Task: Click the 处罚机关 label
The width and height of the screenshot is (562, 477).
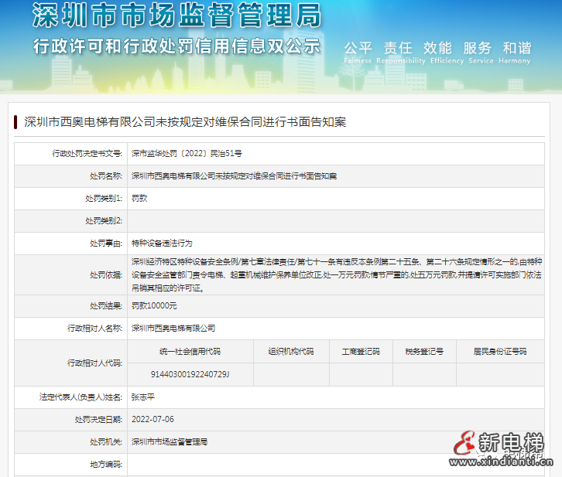Action: tap(106, 442)
